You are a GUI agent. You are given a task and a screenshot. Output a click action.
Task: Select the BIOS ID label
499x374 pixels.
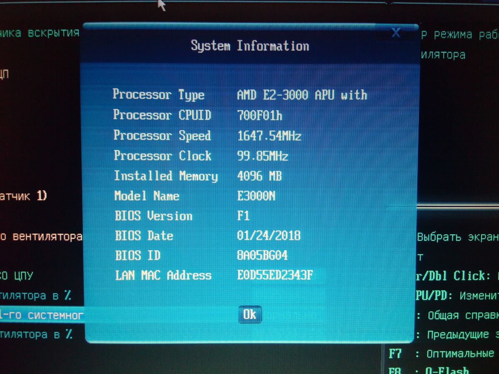[x=138, y=255]
